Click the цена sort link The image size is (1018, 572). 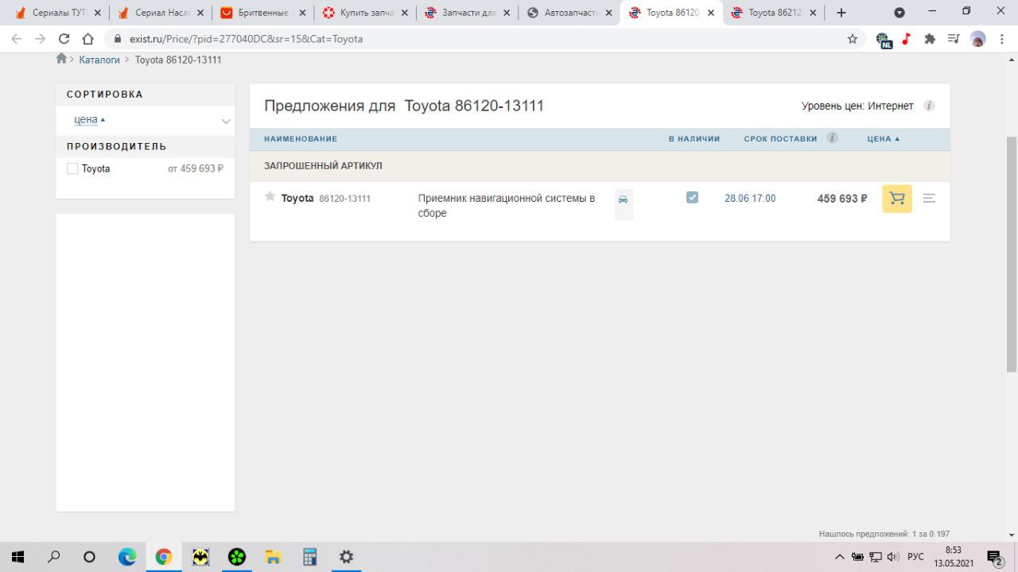(86, 119)
